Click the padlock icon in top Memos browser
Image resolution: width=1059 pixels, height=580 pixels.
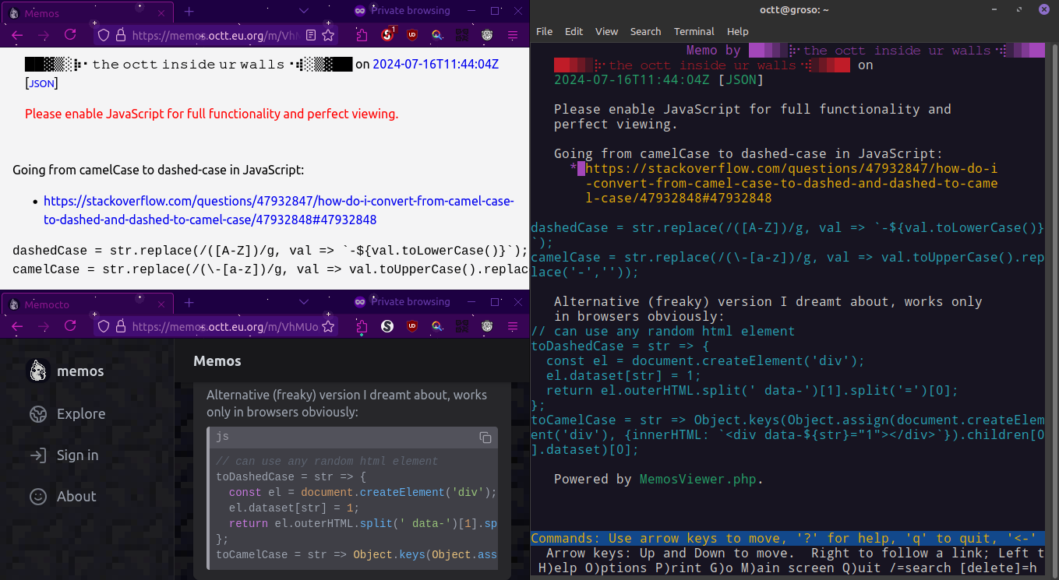(120, 35)
